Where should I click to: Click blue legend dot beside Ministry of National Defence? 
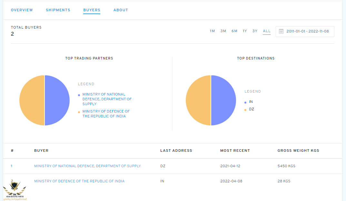tap(79, 95)
